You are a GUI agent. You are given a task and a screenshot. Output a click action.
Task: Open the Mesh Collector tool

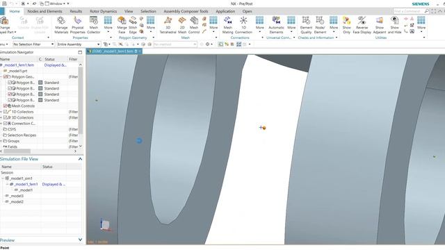(93, 25)
